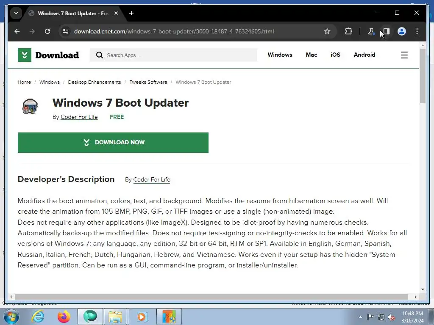
Task: Open a new tab with plus button
Action: point(131,13)
